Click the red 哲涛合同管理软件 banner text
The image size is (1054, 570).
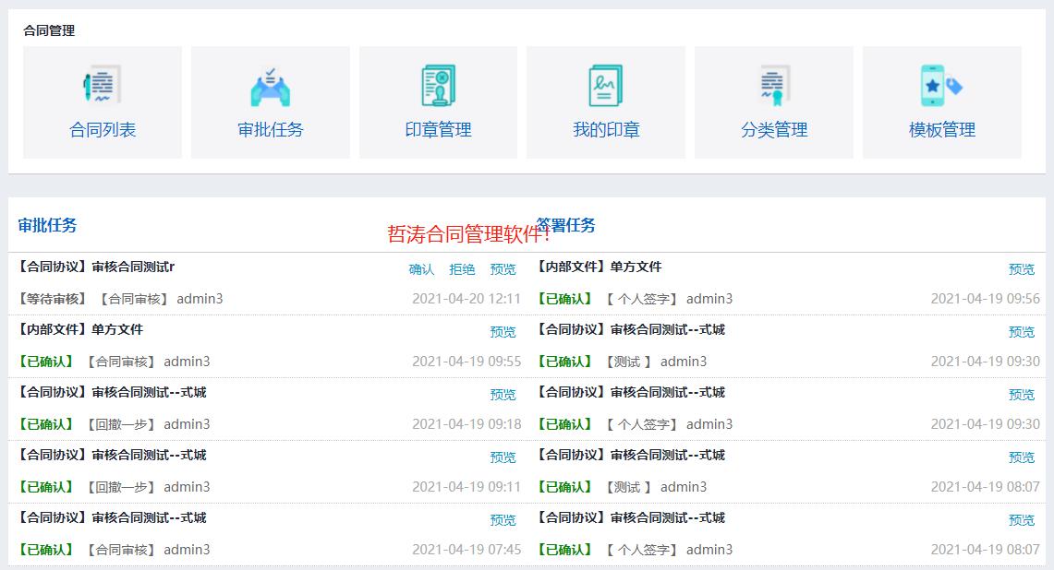tap(468, 235)
